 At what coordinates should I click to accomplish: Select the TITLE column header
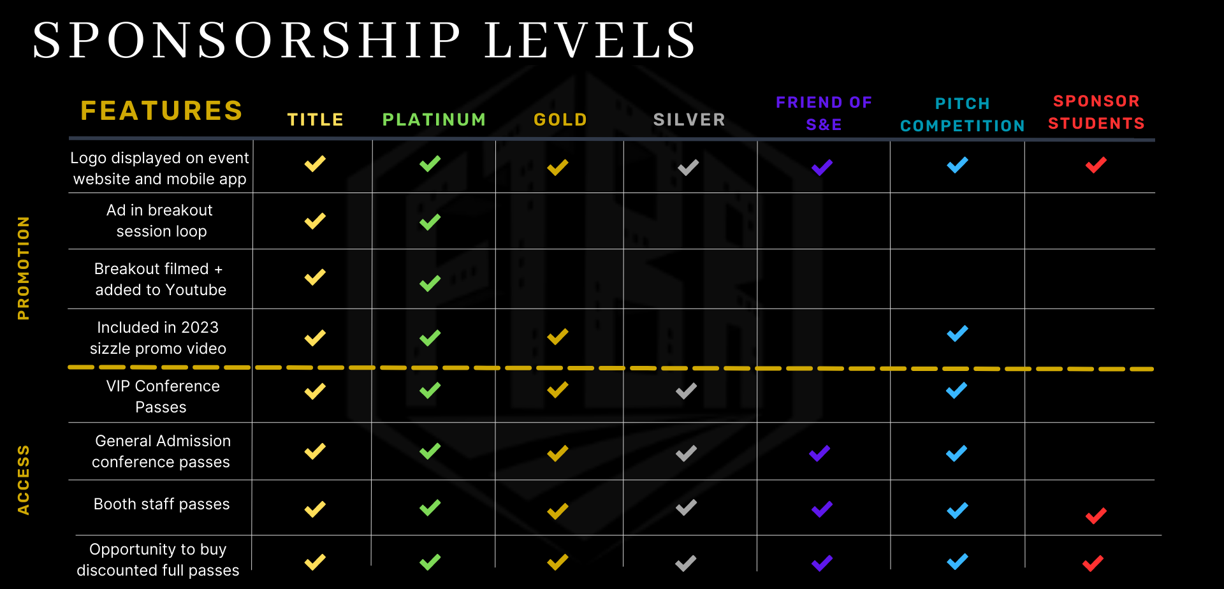[x=316, y=120]
